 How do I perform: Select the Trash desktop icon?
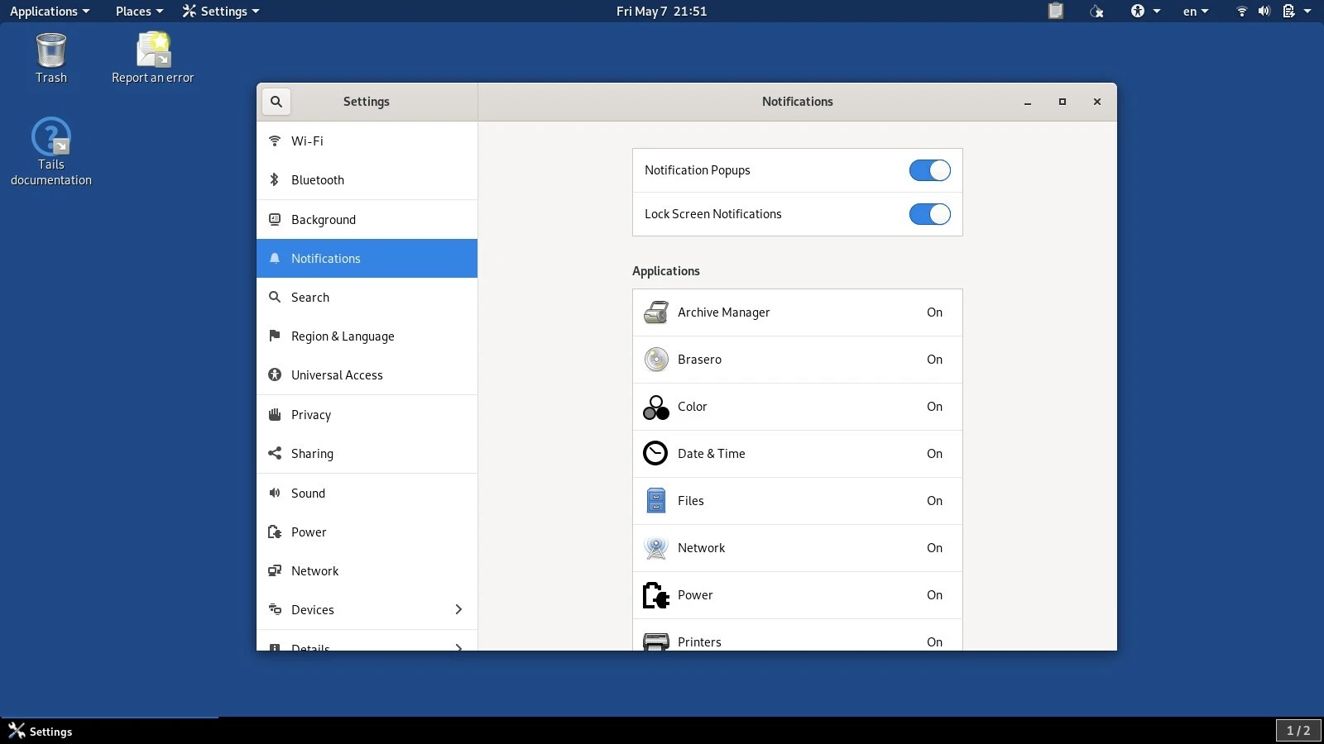tap(50, 58)
